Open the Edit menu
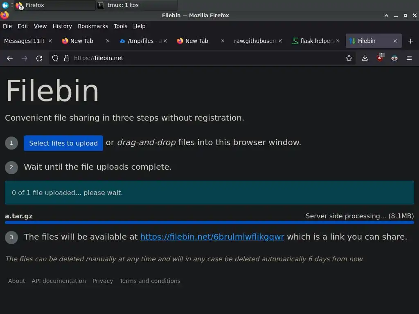The height and width of the screenshot is (314, 419). pos(23,26)
